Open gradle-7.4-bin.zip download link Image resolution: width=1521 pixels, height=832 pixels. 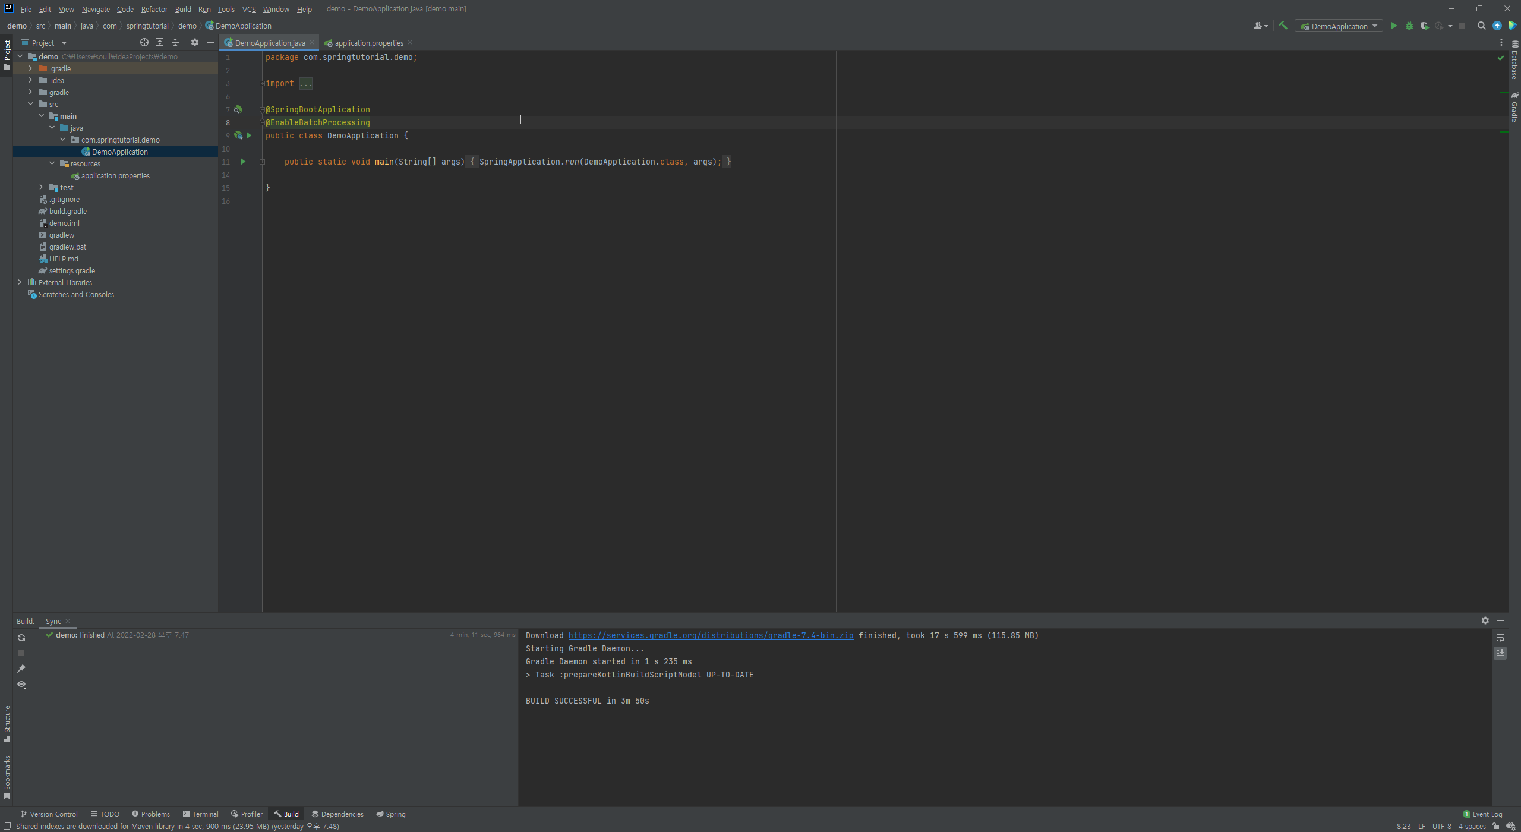pyautogui.click(x=711, y=635)
